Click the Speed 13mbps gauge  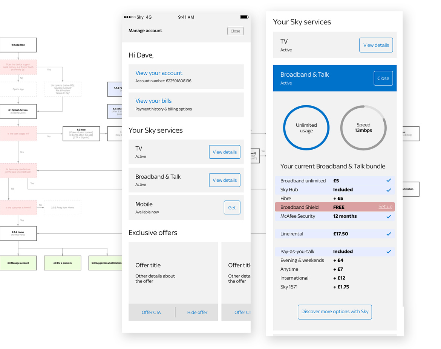pyautogui.click(x=363, y=128)
